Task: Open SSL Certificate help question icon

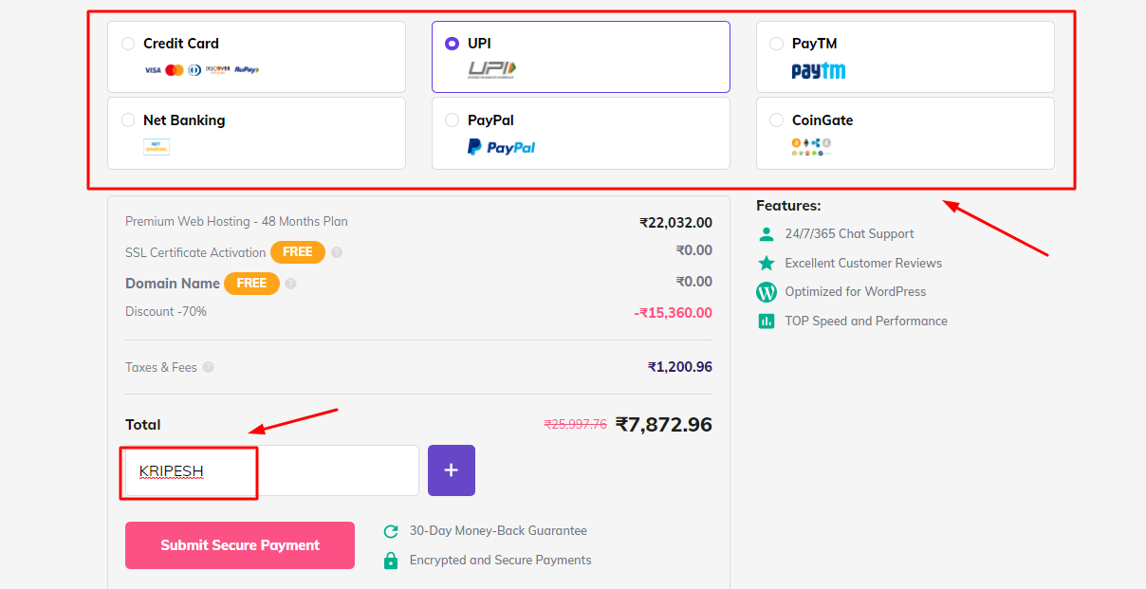Action: tap(337, 253)
